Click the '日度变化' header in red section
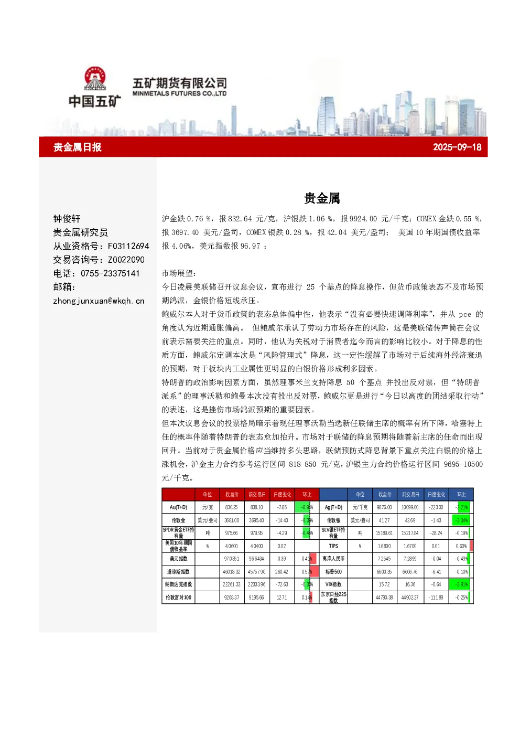 tap(282, 495)
